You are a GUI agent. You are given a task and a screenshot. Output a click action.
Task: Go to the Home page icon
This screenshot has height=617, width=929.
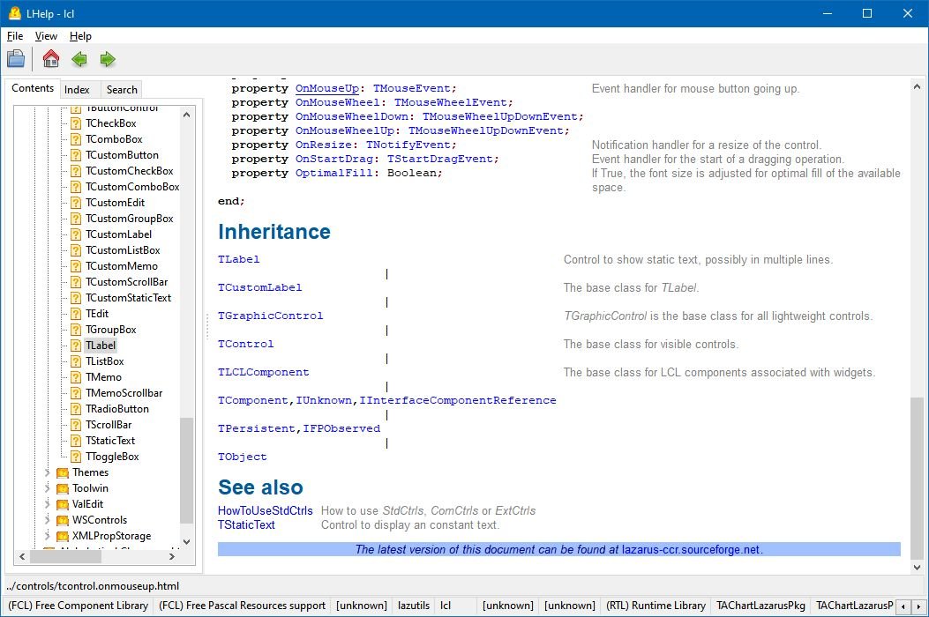pos(51,59)
